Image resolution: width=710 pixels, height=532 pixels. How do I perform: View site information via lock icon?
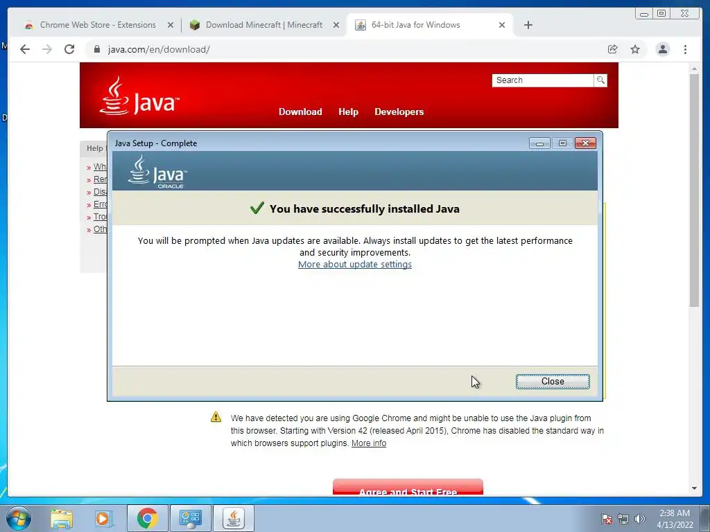pyautogui.click(x=96, y=49)
